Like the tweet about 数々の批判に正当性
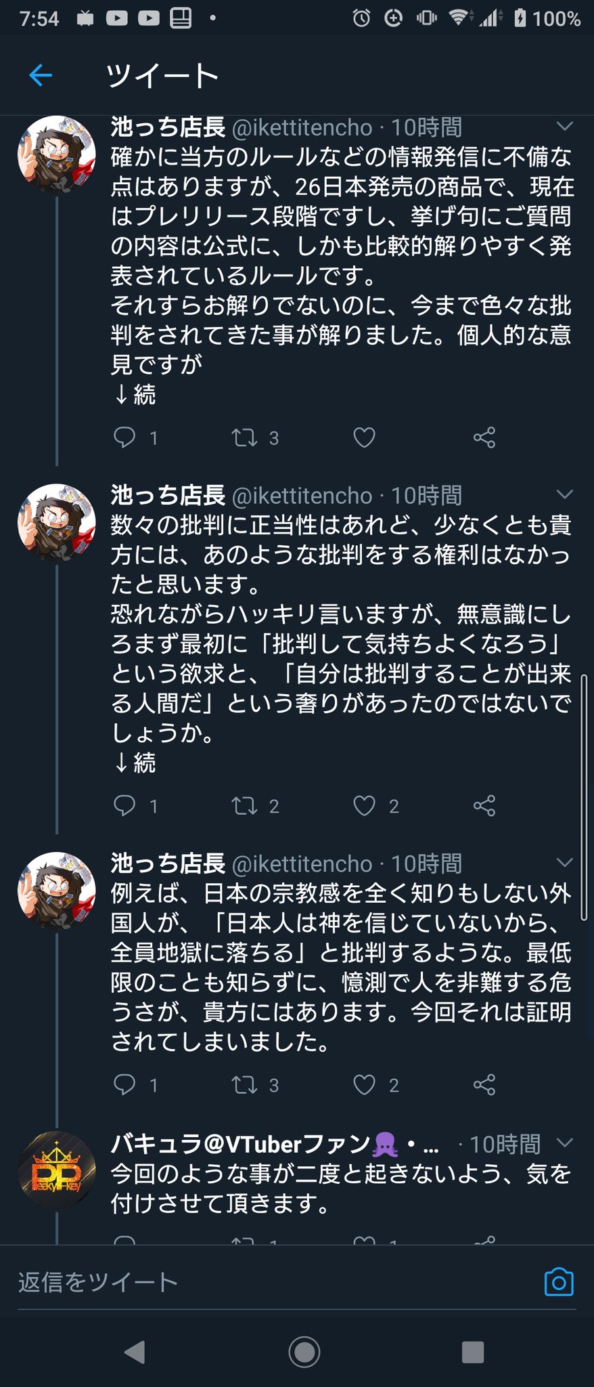The width and height of the screenshot is (594, 1387). coord(364,805)
